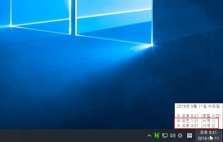Click the gray circled X tray icon
This screenshot has width=223, height=142.
point(180,136)
